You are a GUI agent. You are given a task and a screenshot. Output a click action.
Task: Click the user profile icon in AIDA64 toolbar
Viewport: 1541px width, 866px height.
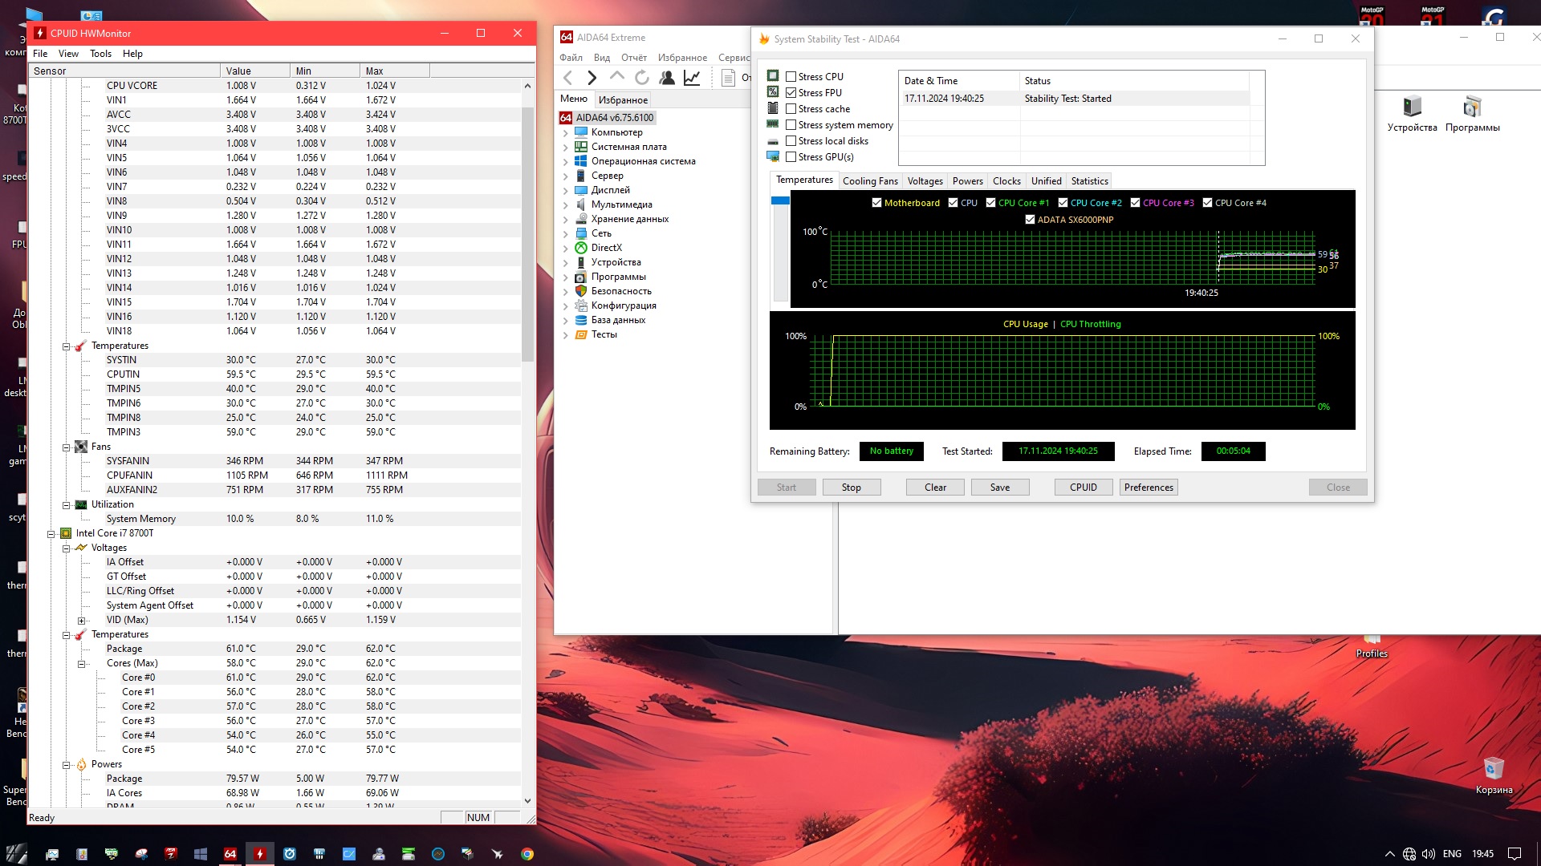(667, 78)
